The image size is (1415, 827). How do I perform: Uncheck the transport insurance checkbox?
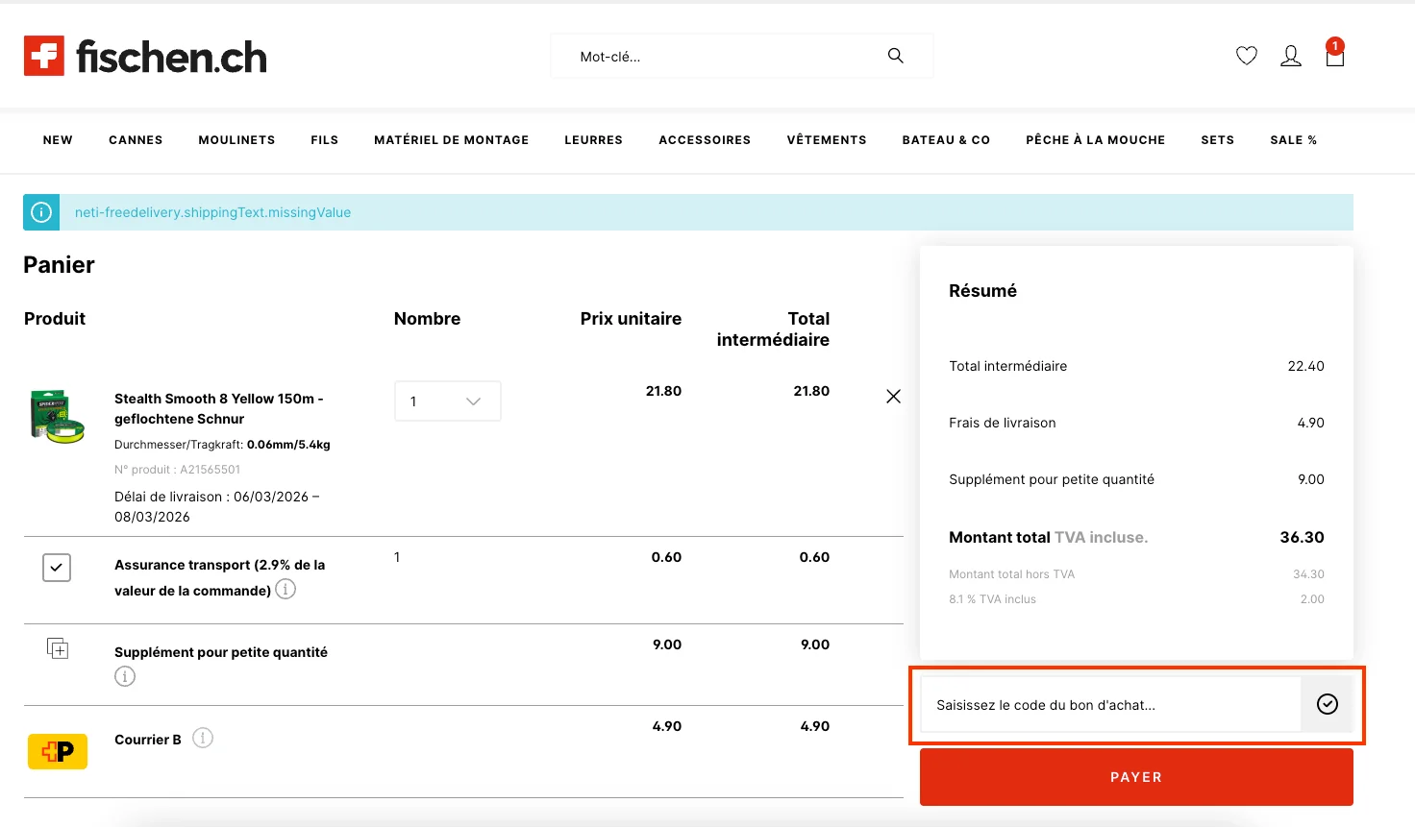click(57, 567)
